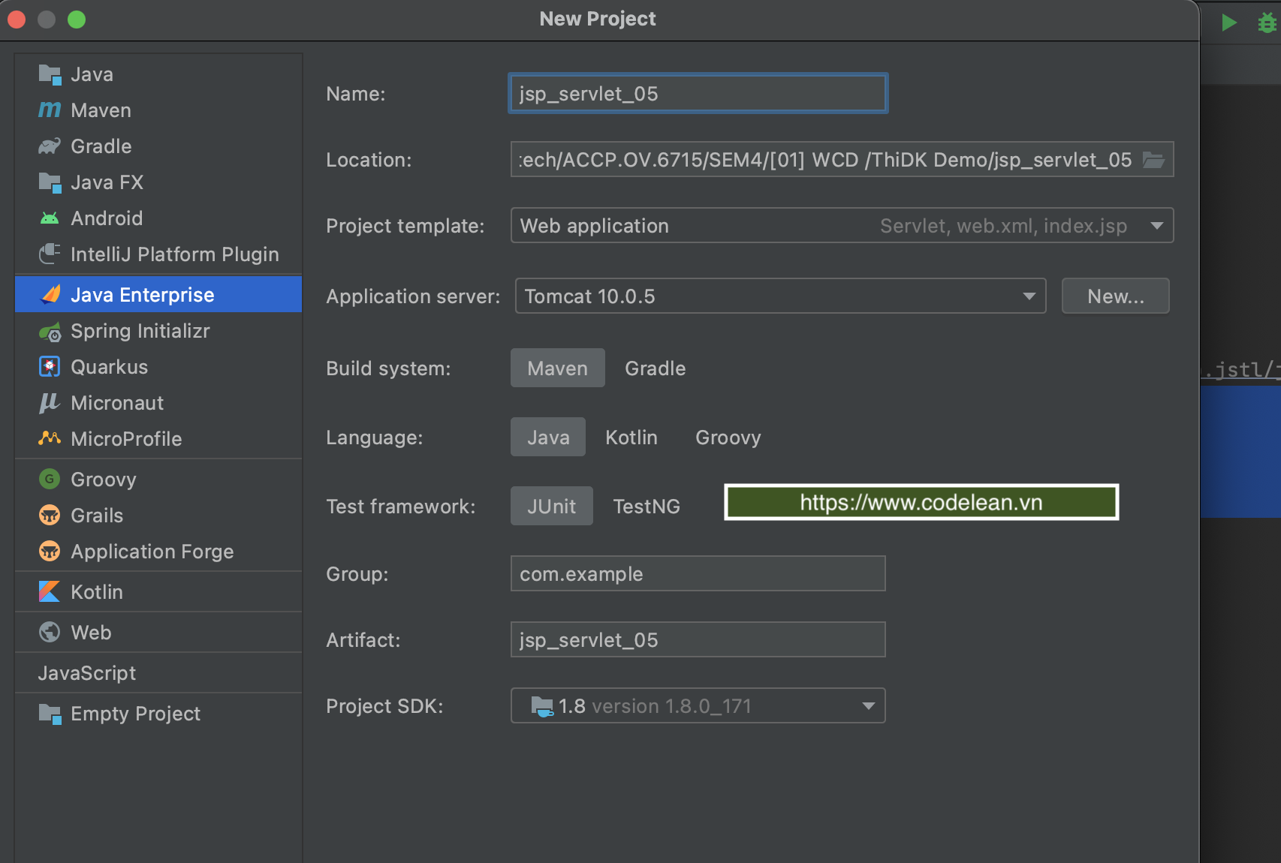Open the MicroProfile generator
Viewport: 1281px width, 863px height.
point(126,439)
